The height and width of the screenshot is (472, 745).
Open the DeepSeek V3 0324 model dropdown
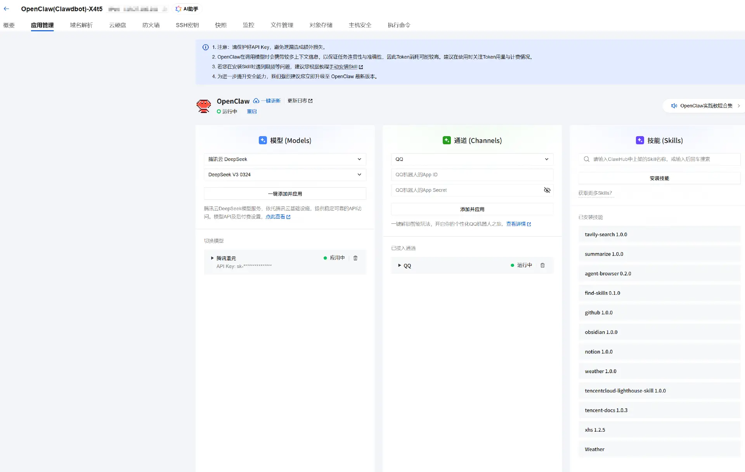click(285, 175)
